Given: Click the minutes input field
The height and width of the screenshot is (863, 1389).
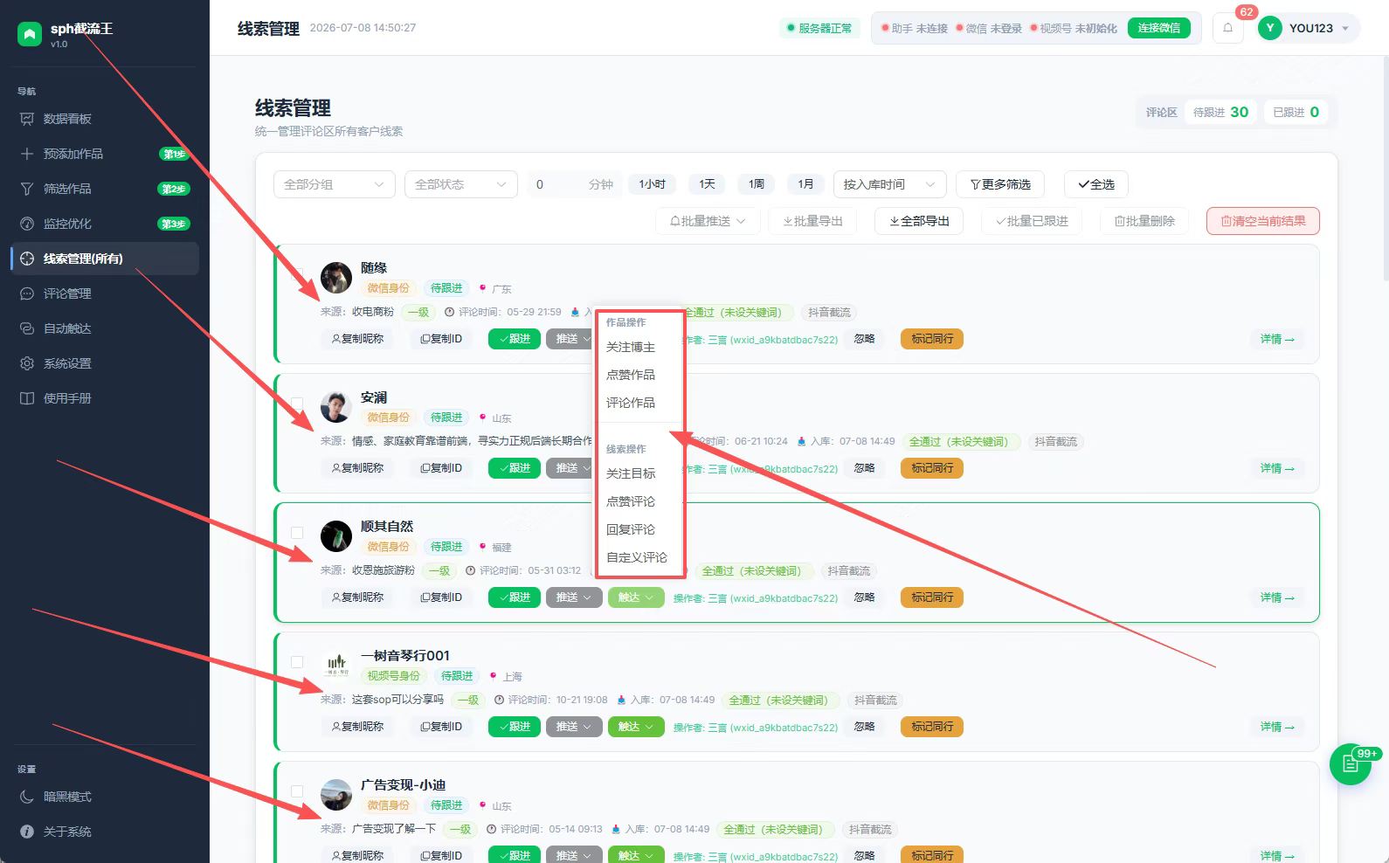Looking at the screenshot, I should tap(575, 184).
